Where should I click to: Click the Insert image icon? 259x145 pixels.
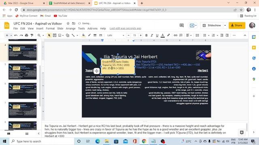(x=60, y=35)
